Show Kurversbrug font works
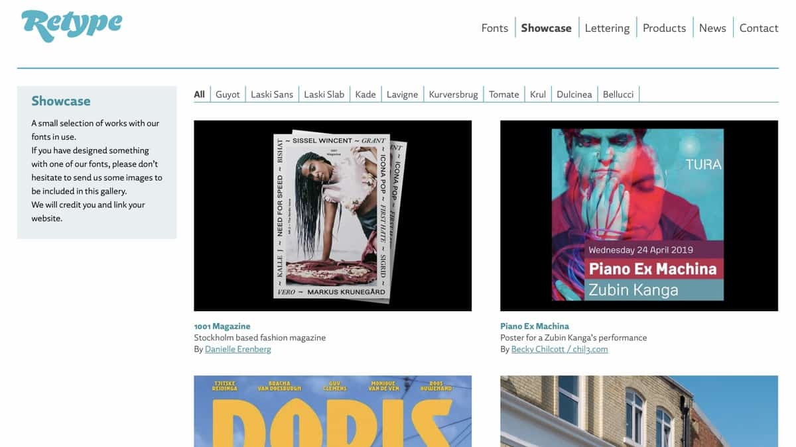The image size is (796, 447). pyautogui.click(x=453, y=94)
